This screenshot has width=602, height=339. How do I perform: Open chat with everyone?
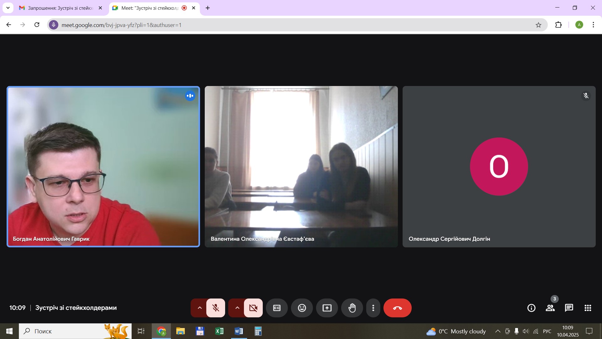point(569,308)
